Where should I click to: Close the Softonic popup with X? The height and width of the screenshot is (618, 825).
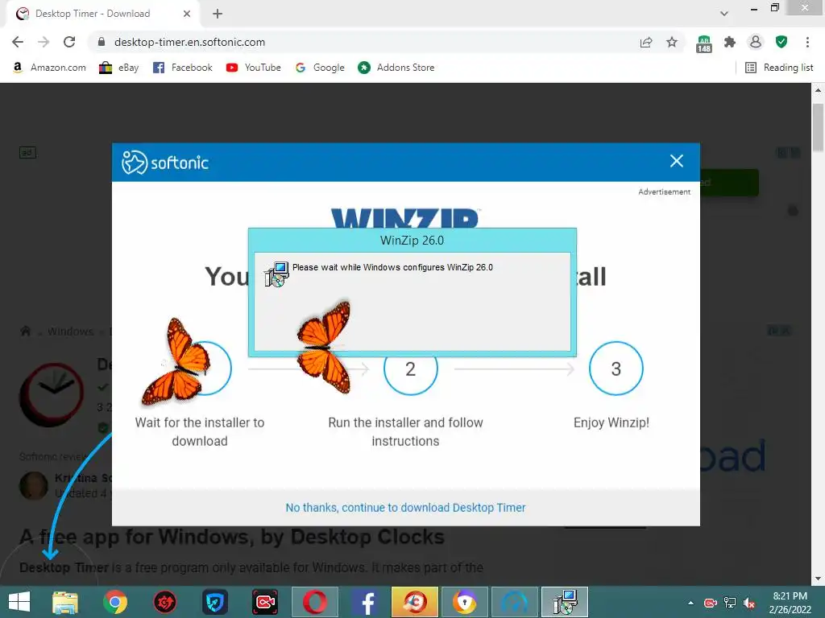[x=677, y=161]
